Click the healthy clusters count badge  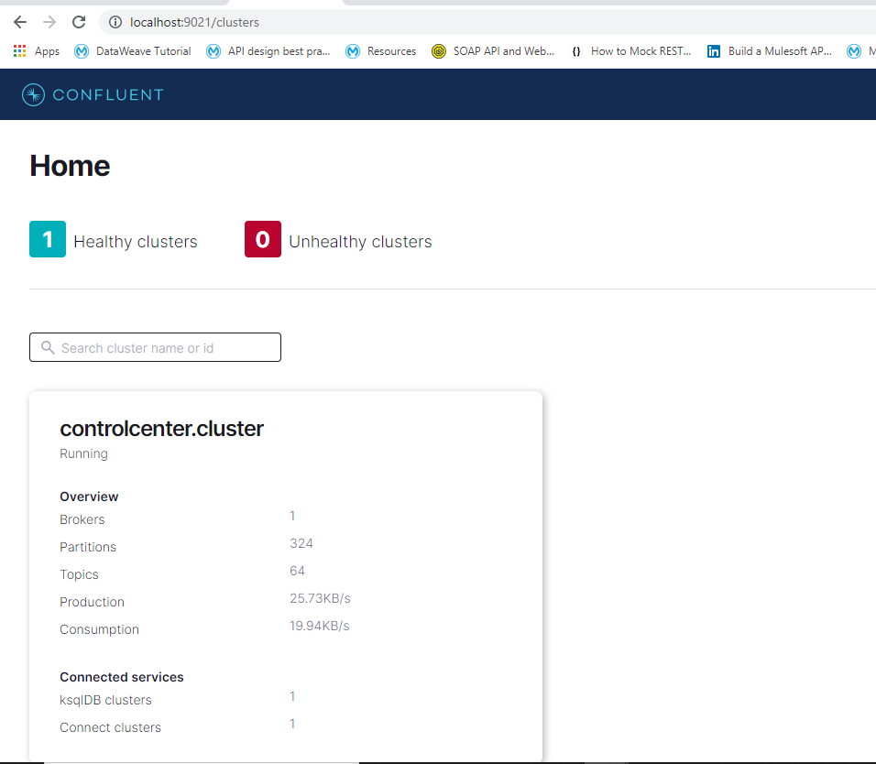48,239
